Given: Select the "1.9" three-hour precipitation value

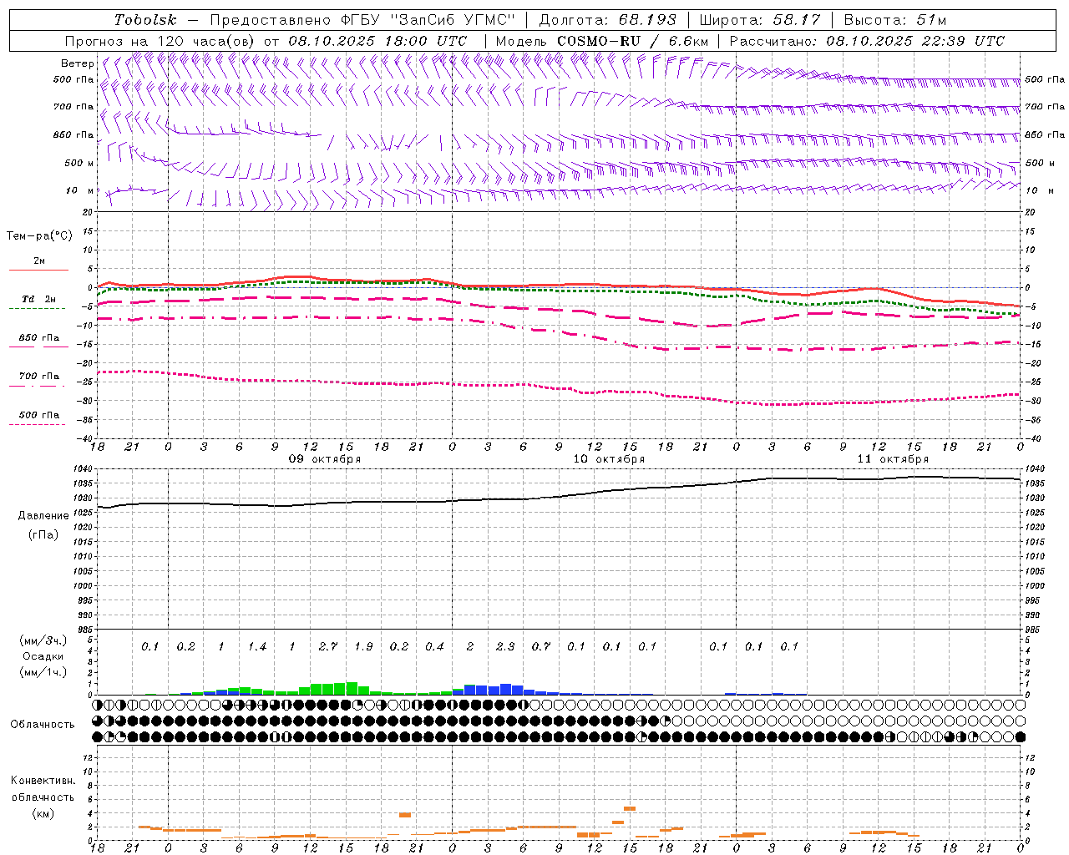Looking at the screenshot, I should coord(363,646).
